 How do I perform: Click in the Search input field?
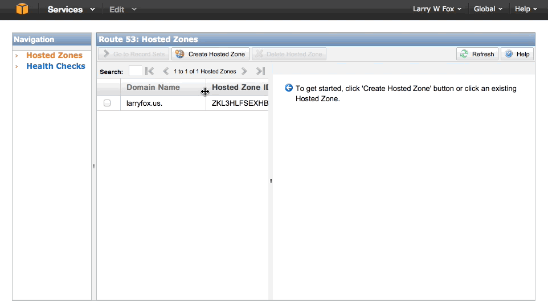pyautogui.click(x=135, y=71)
